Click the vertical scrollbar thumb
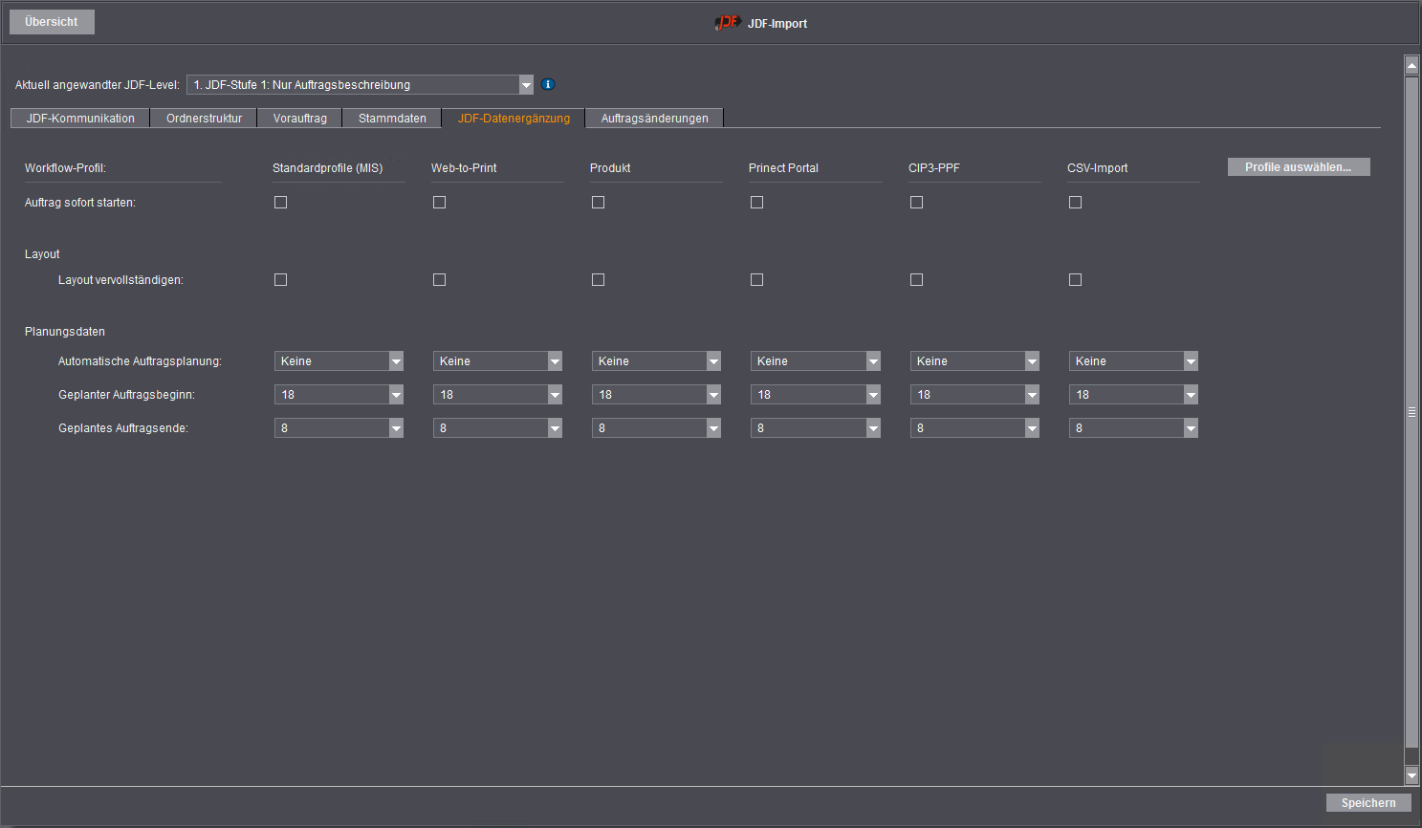 pyautogui.click(x=1411, y=412)
